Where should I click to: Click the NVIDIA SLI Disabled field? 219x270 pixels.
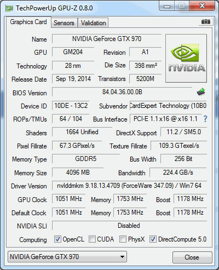point(129,226)
